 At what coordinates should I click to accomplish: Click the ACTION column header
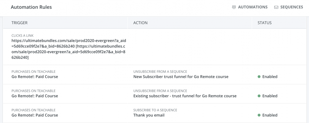pyautogui.click(x=140, y=23)
